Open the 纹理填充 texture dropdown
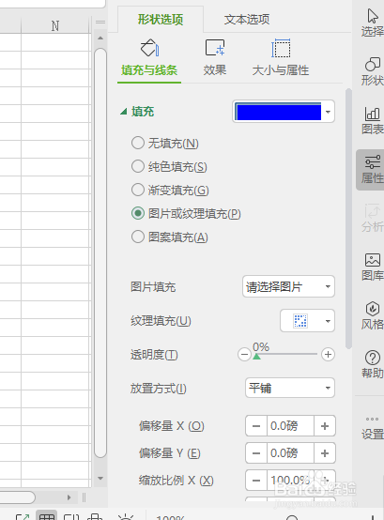 coord(307,321)
